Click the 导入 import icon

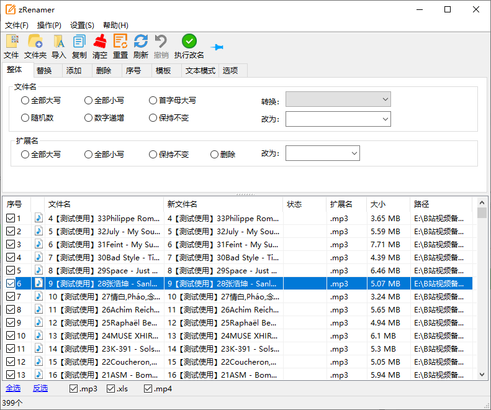point(59,42)
